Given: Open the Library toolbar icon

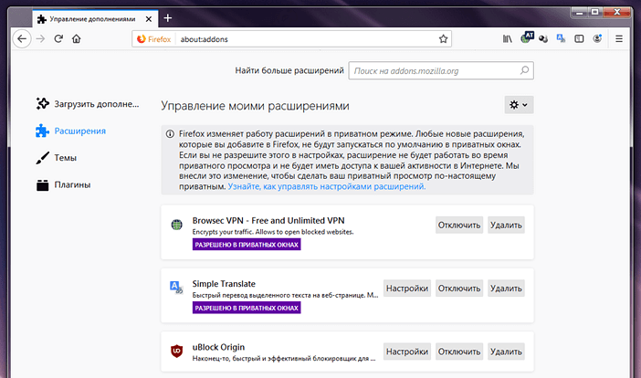Looking at the screenshot, I should [x=508, y=39].
